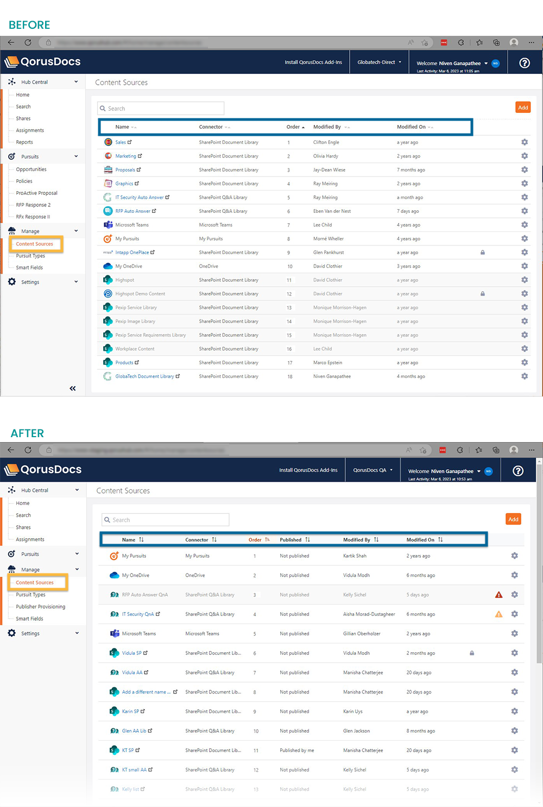This screenshot has height=807, width=543.
Task: Open Welcome Niven Ganapathee dropdown in BEFORE
Action: (452, 64)
